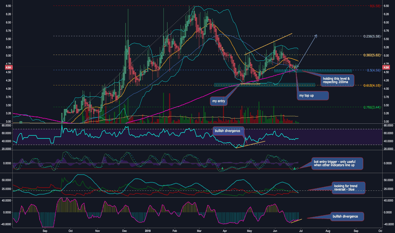Select the Mar label on the time axis
Screen dimensions: 395x233
click(x=199, y=231)
